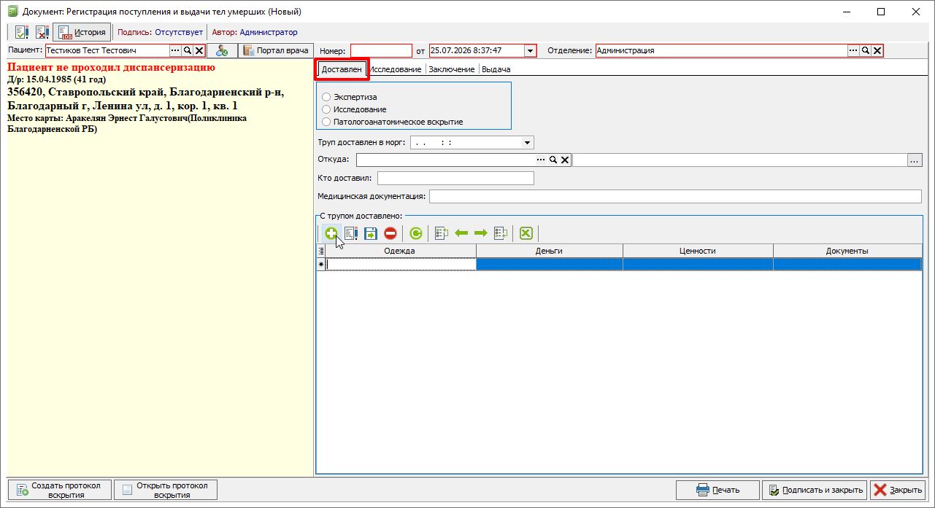Click the edit row icon in grid toolbar
This screenshot has height=508, width=935.
351,233
